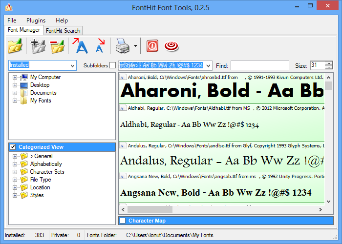Expand the My Fonts tree node
Image resolution: width=342 pixels, height=244 pixels.
(x=15, y=101)
